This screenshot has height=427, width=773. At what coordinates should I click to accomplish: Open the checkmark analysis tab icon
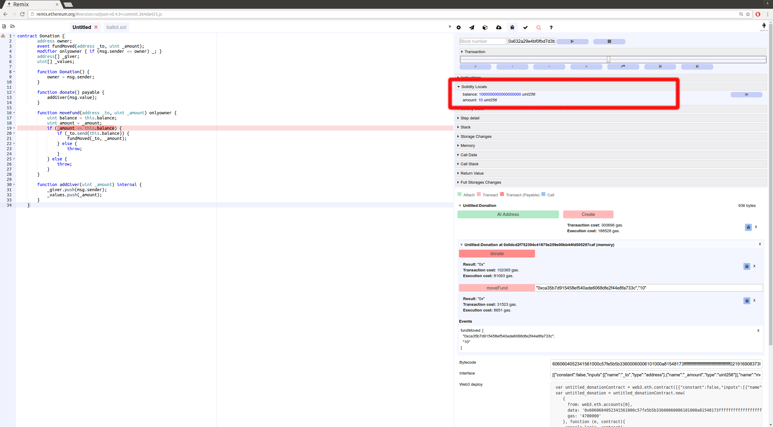(x=525, y=27)
